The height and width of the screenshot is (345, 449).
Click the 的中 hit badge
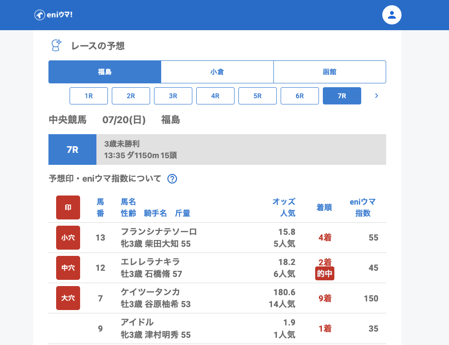325,274
